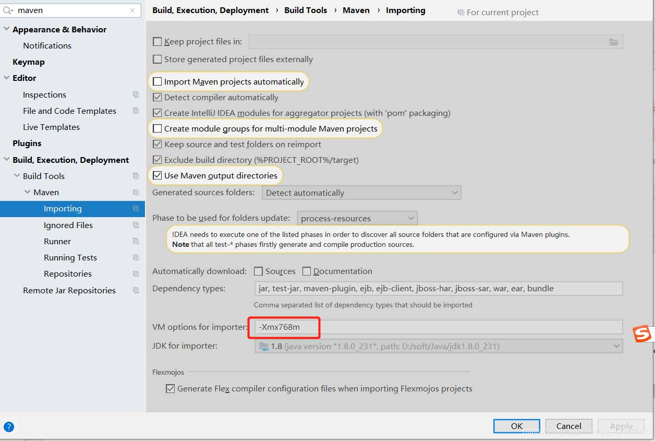This screenshot has width=655, height=441.
Task: Open Keymap settings
Action: pos(29,62)
